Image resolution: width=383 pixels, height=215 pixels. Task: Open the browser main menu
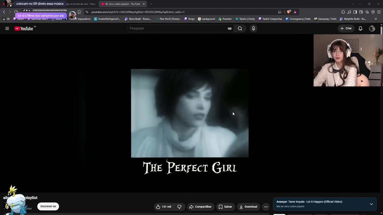coord(379,12)
